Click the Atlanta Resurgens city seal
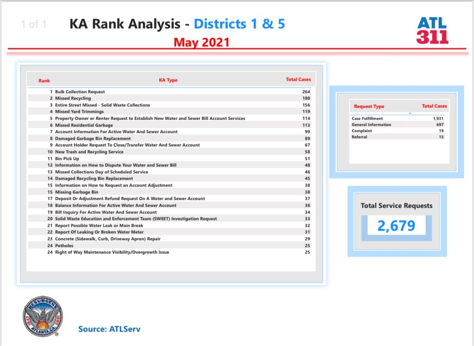The image size is (474, 346). (x=43, y=316)
